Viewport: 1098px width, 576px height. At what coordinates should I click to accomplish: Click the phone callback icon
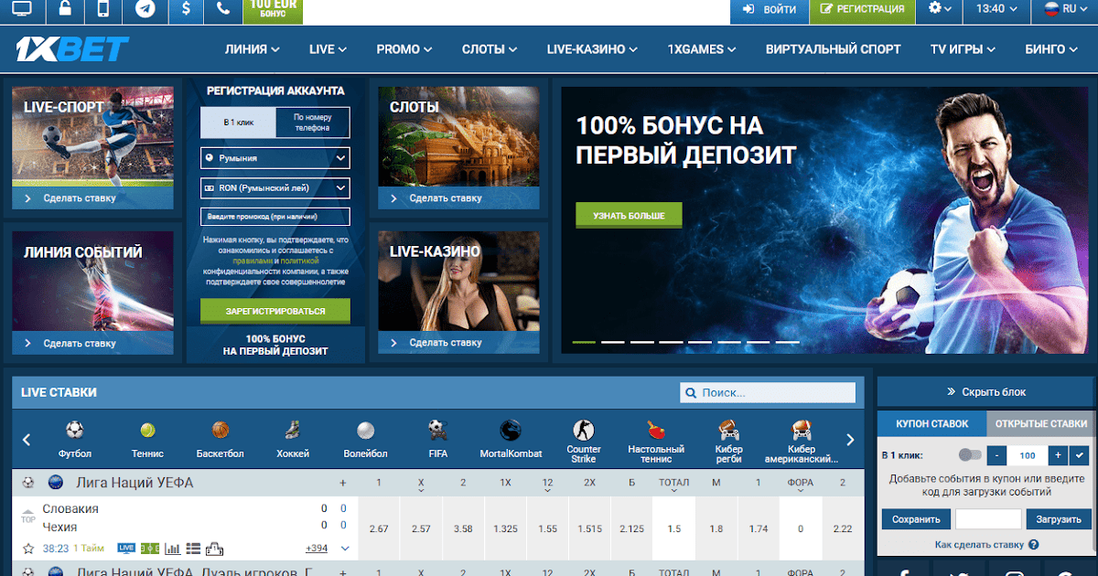pyautogui.click(x=223, y=10)
